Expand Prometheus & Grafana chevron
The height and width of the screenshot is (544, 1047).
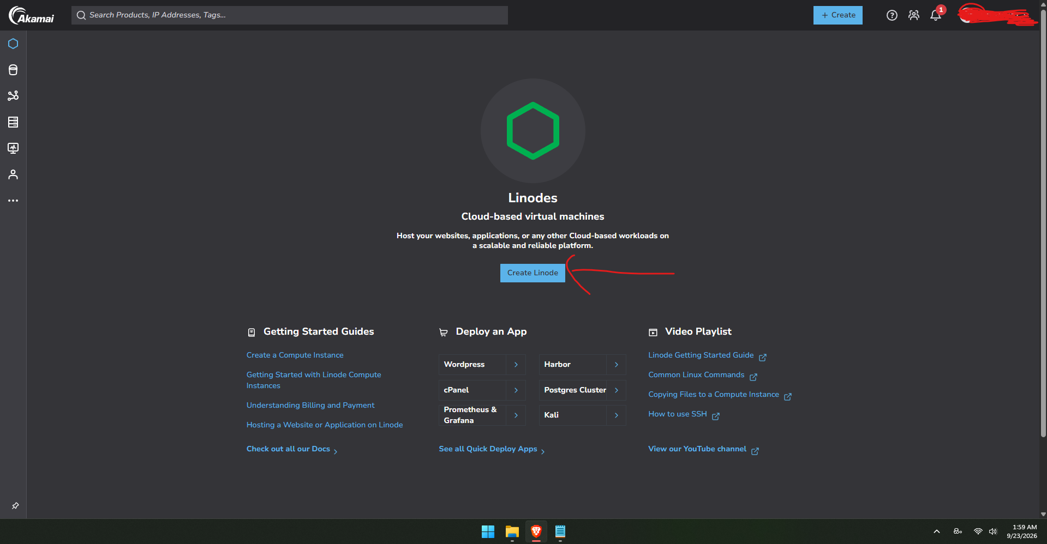(x=516, y=415)
